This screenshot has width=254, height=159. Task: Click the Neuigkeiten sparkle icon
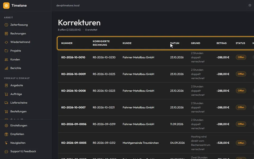6,143
